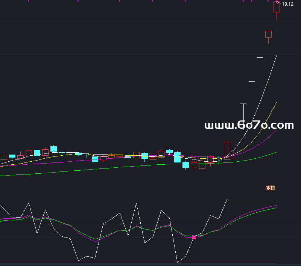Click the pink cross signal marker
Image resolution: width=301 pixels, height=266 pixels.
coord(194,237)
